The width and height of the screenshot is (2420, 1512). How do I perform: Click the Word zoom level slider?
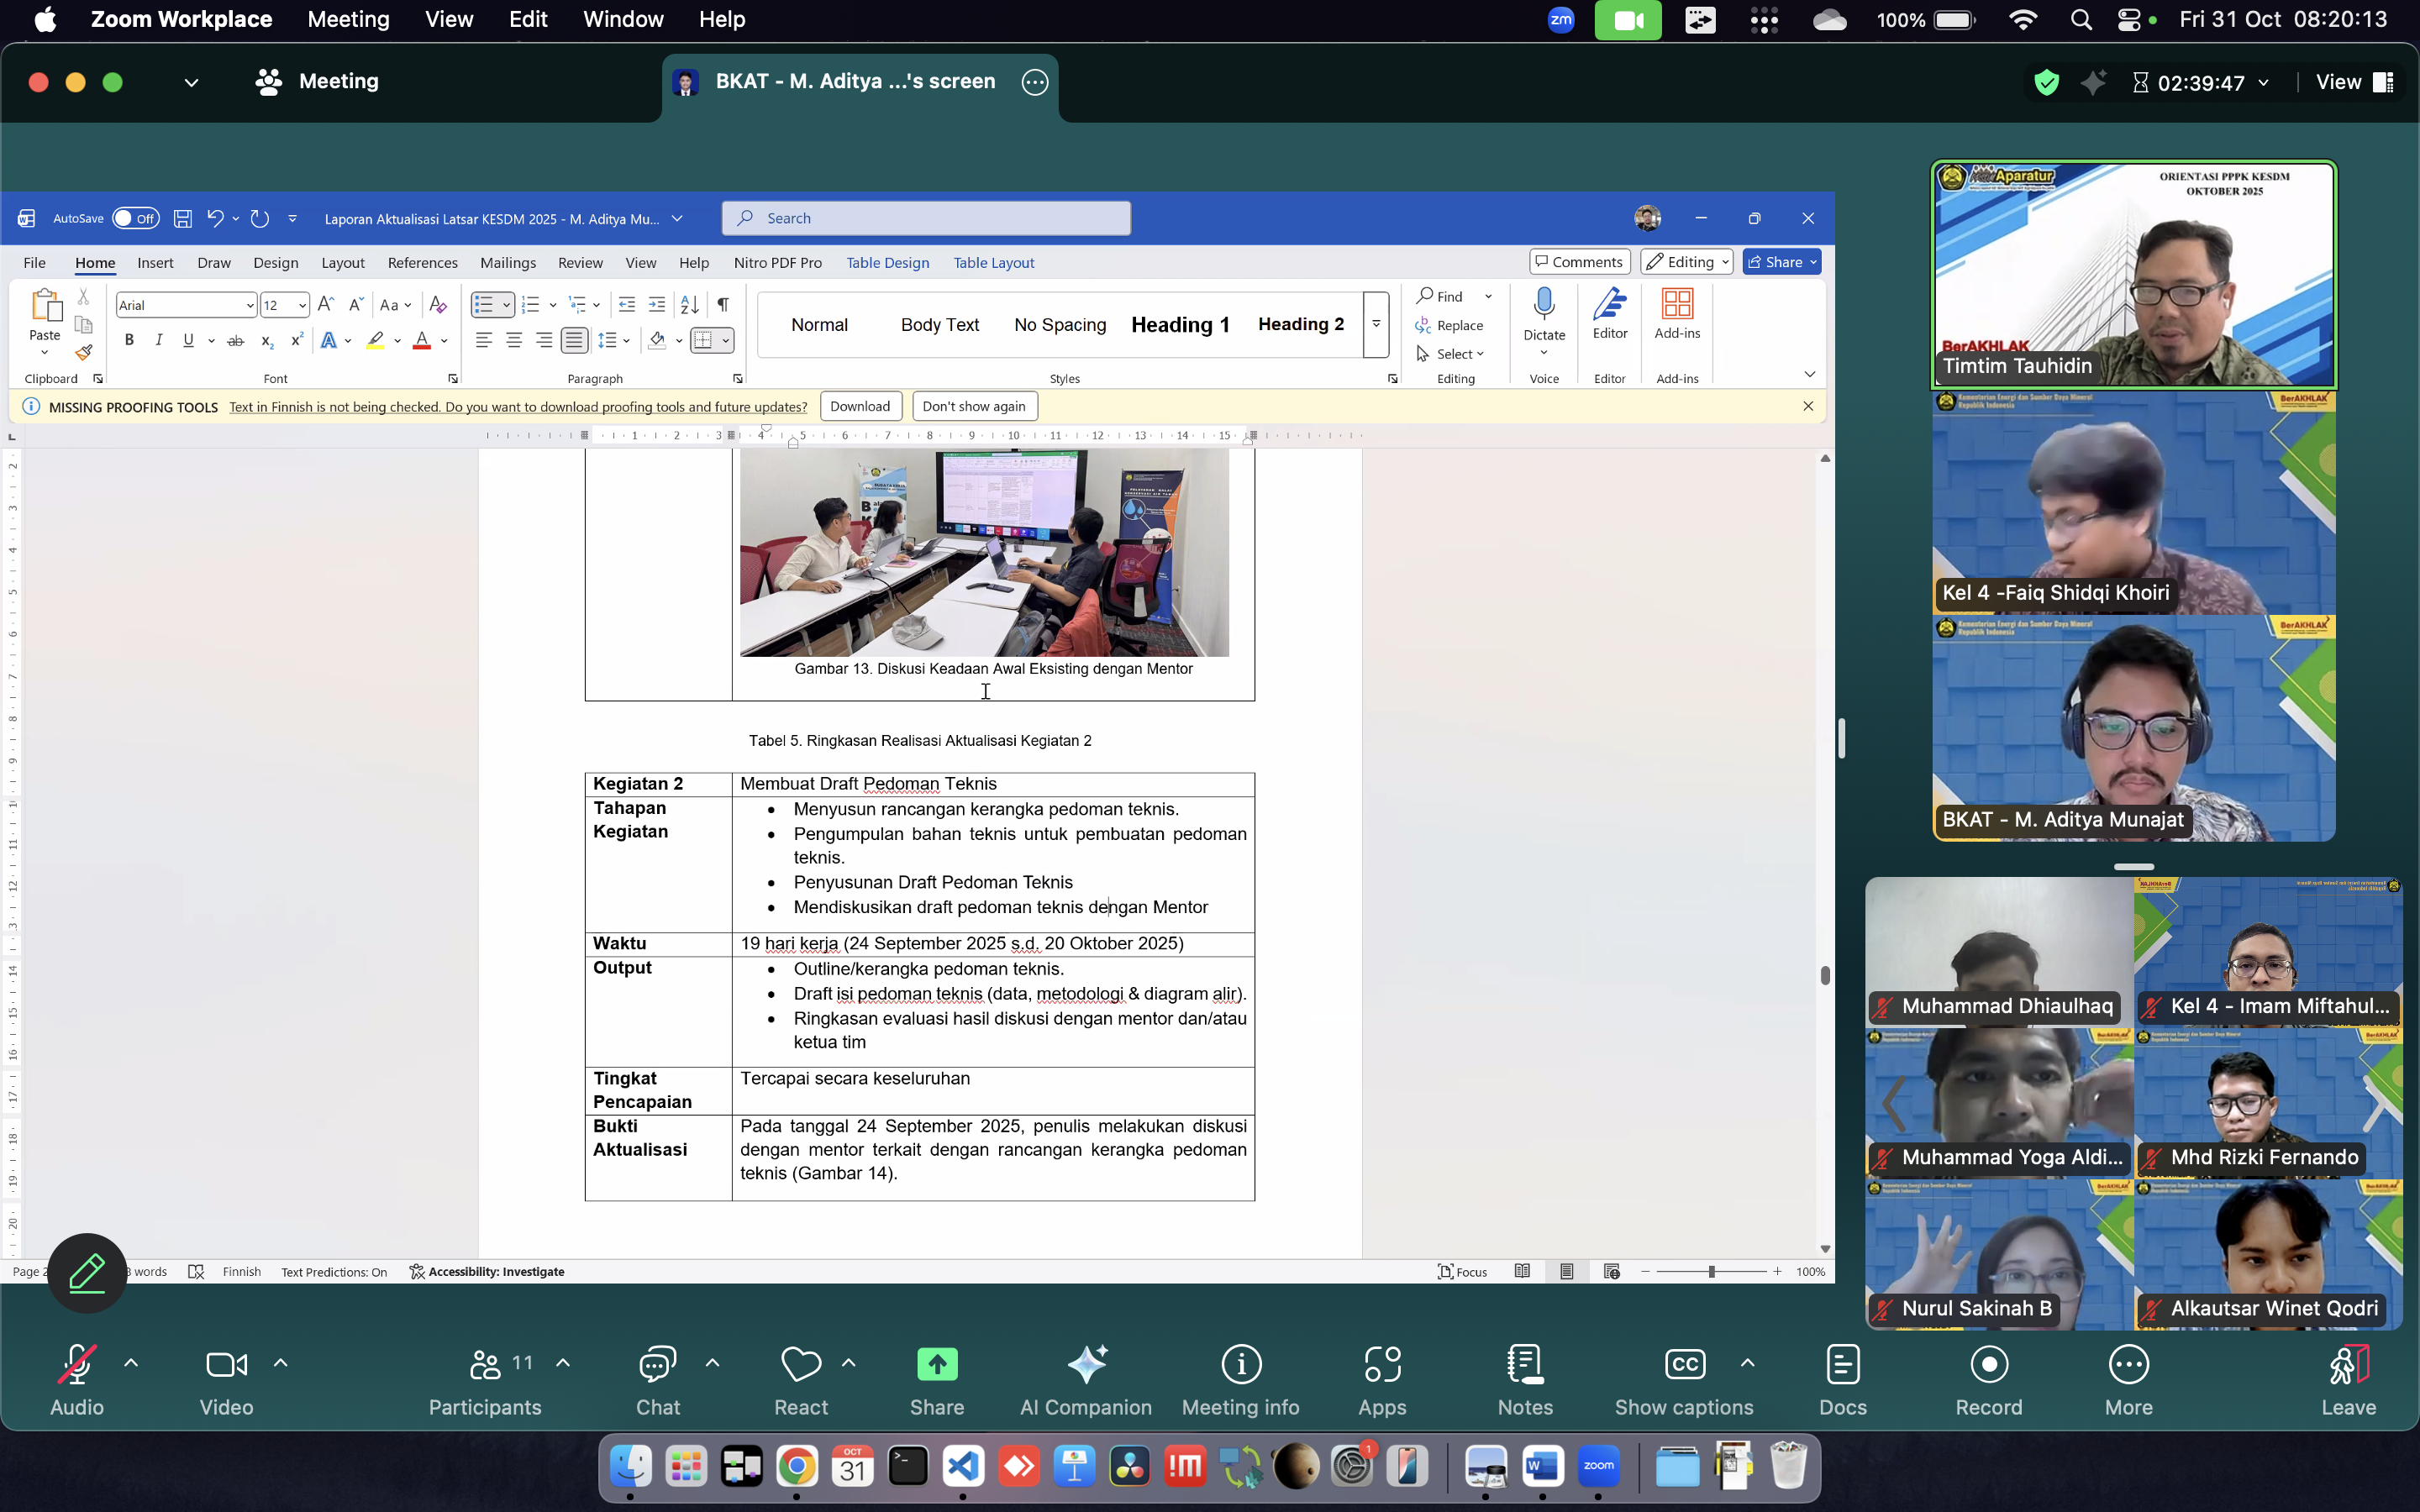coord(1711,1272)
